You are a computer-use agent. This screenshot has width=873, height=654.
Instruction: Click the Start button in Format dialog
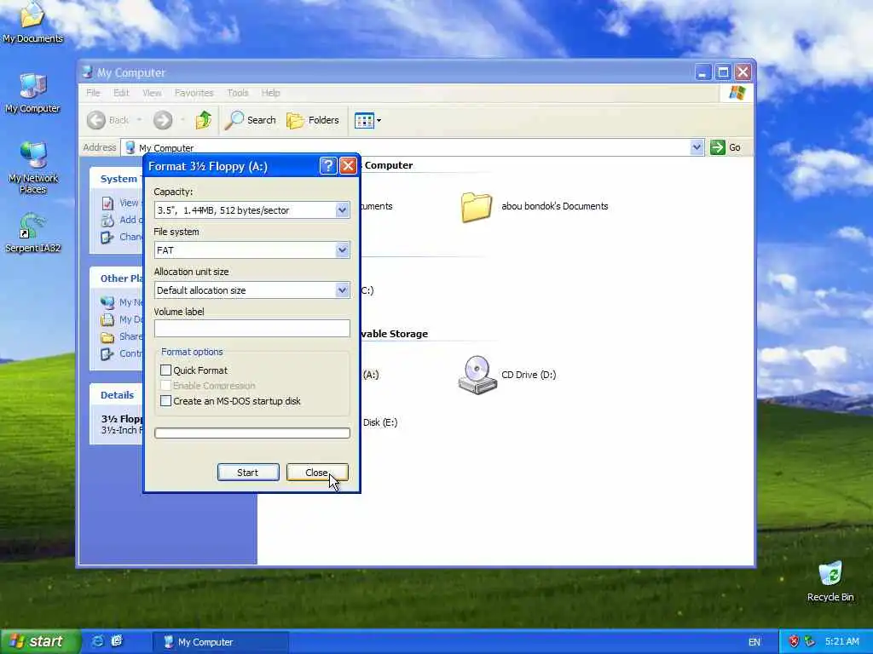click(x=248, y=472)
